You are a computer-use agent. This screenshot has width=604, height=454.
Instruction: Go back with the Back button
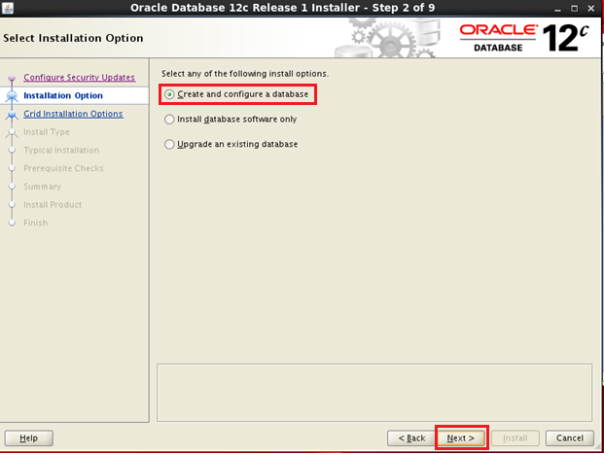pyautogui.click(x=411, y=437)
